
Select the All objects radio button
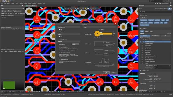tap(59, 37)
